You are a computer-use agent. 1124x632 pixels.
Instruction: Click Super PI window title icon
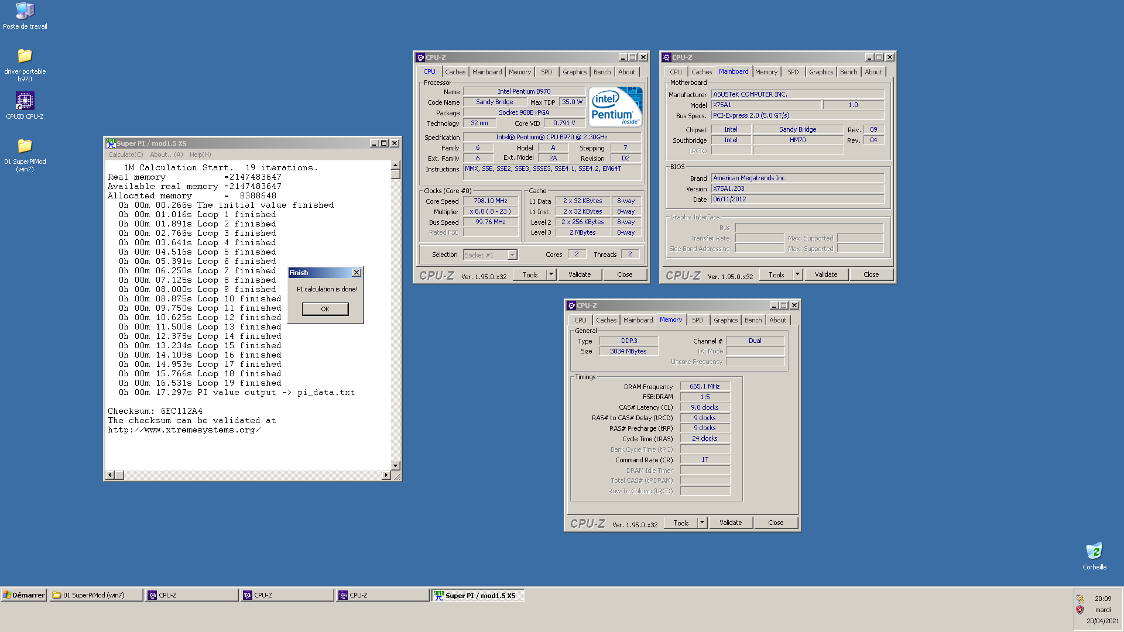click(x=111, y=143)
